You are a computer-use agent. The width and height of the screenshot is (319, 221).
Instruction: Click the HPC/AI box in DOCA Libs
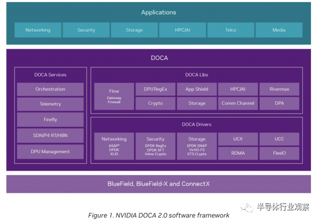pyautogui.click(x=238, y=89)
